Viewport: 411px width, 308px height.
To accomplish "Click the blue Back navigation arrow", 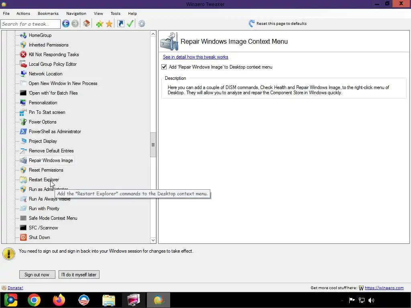I will [66, 24].
